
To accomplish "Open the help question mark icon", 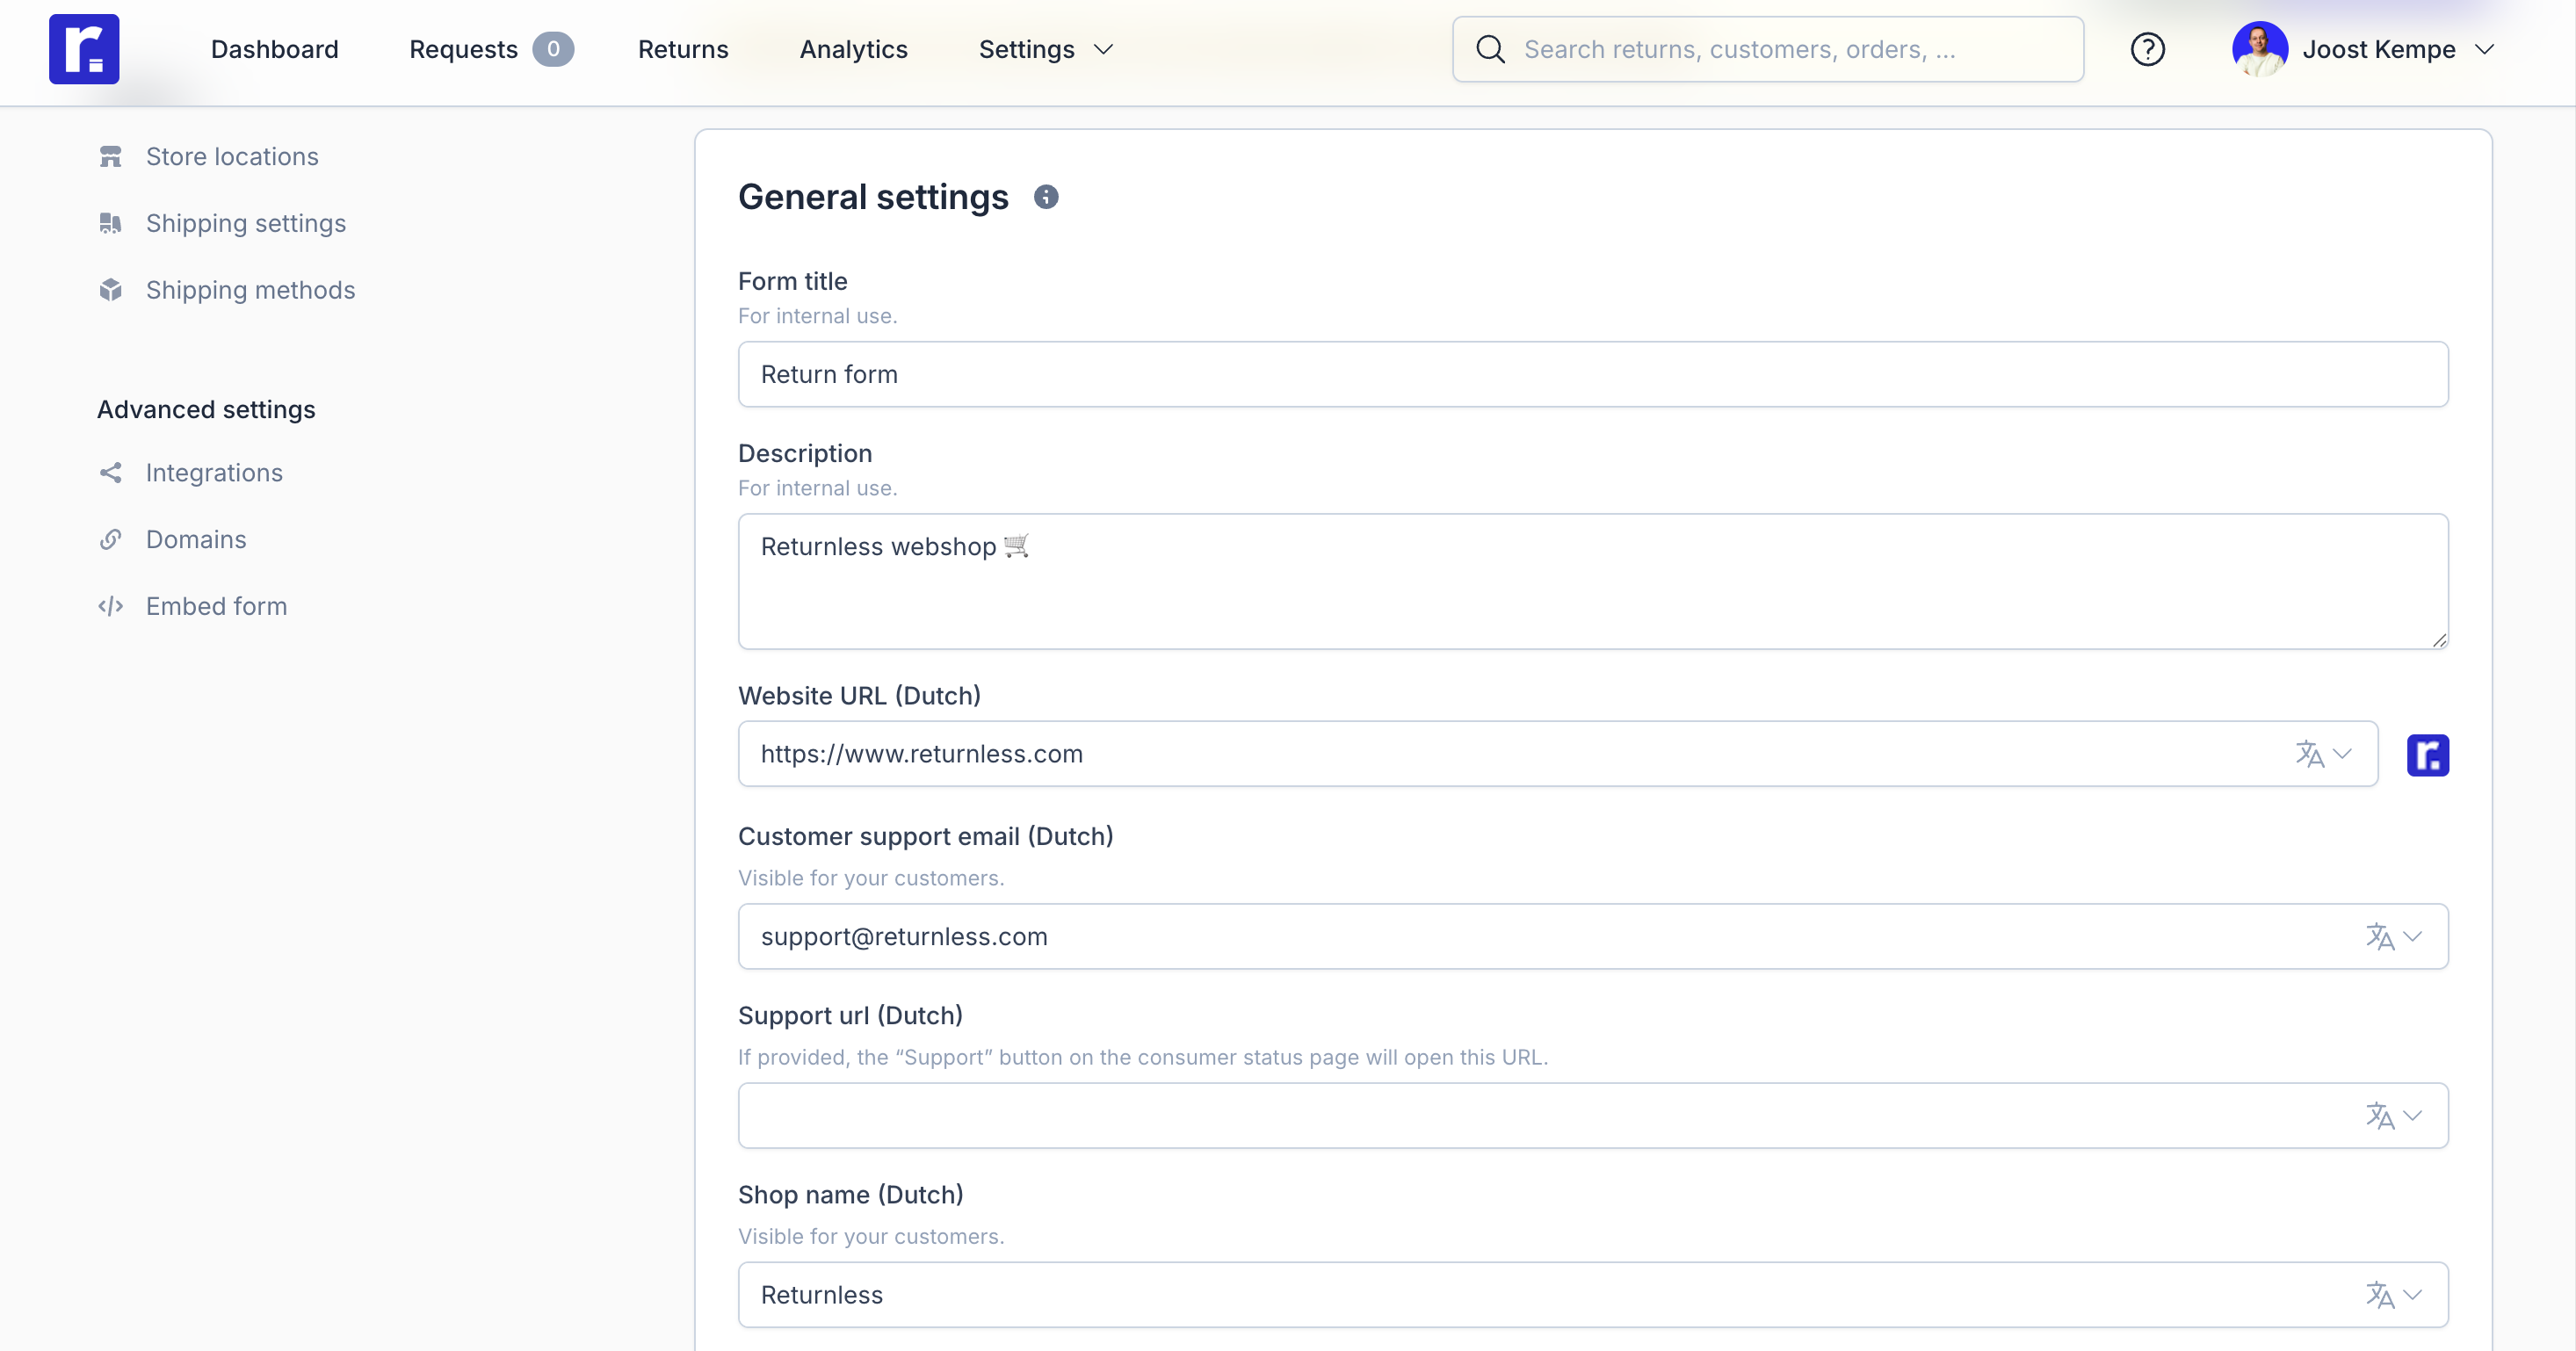I will tap(2147, 49).
